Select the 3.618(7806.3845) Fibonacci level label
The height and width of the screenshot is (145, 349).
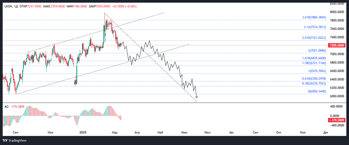click(314, 17)
